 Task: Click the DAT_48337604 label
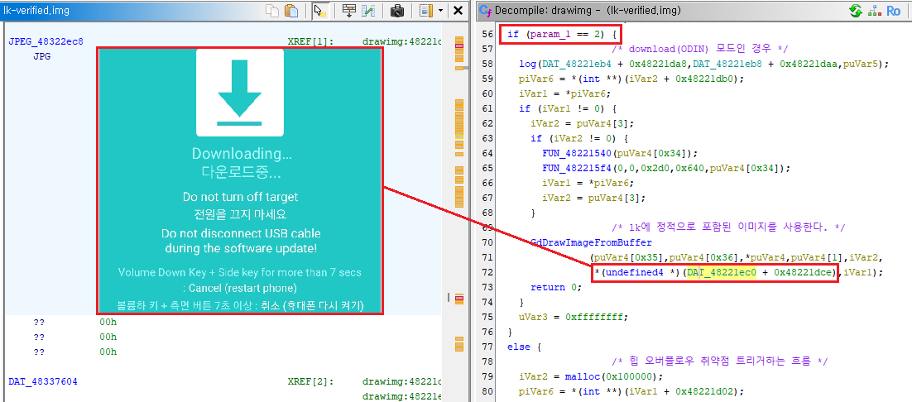pyautogui.click(x=43, y=381)
